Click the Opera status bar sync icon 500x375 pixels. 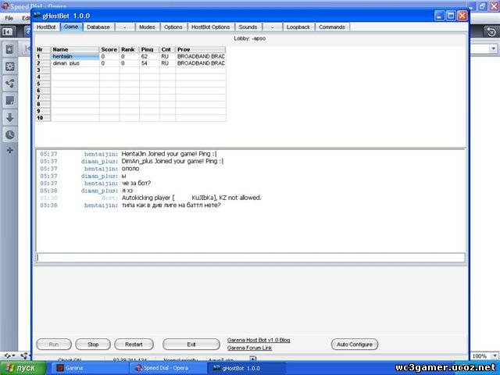tap(9, 355)
